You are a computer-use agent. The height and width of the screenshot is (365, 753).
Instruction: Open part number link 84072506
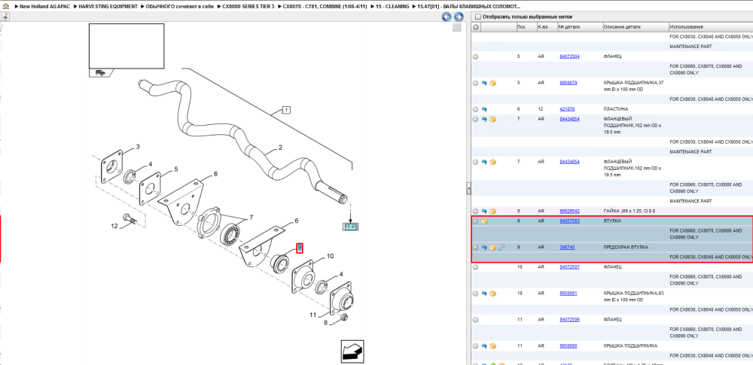tap(569, 319)
